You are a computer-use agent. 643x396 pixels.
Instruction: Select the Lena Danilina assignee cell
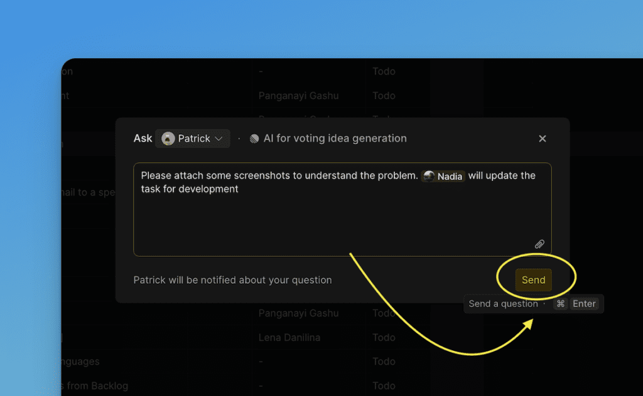coord(289,338)
